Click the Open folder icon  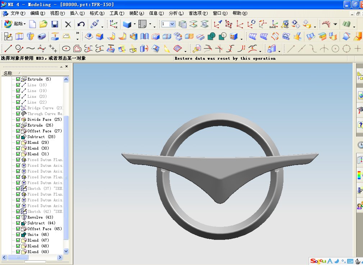click(x=43, y=24)
